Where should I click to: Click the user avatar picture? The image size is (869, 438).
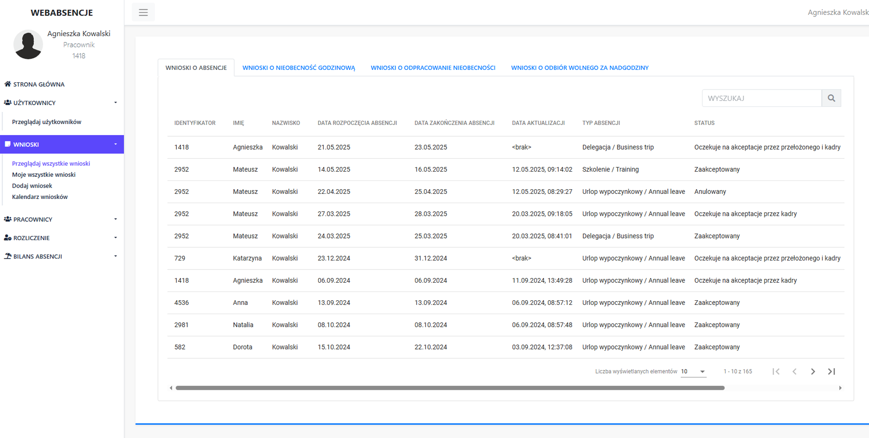(x=28, y=44)
